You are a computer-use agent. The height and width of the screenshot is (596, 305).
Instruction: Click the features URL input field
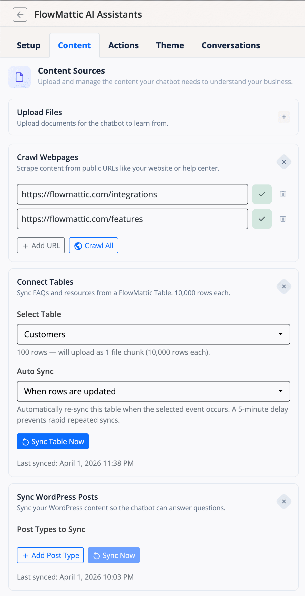(132, 219)
